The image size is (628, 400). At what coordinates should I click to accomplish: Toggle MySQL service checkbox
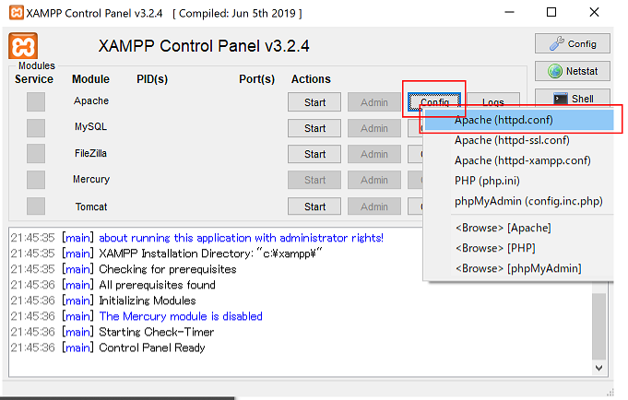coord(36,128)
